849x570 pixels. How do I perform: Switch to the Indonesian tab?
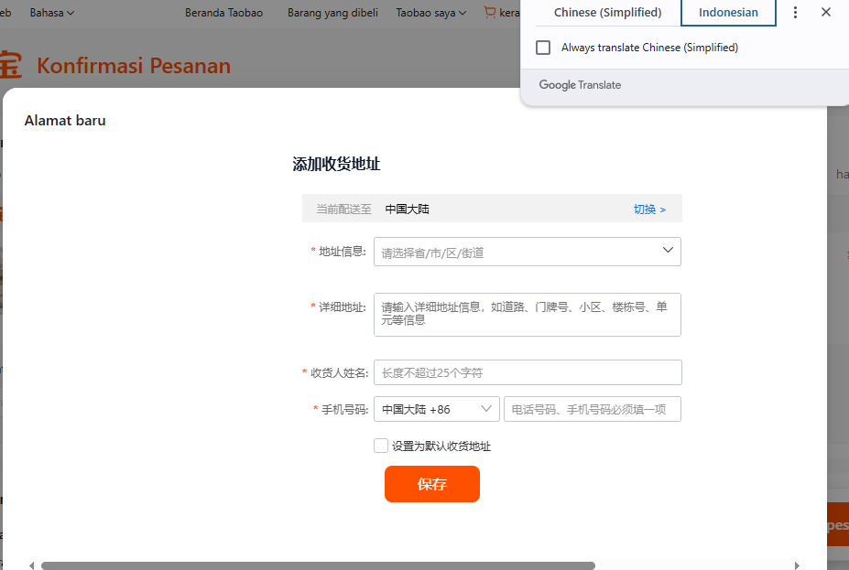pyautogui.click(x=728, y=12)
